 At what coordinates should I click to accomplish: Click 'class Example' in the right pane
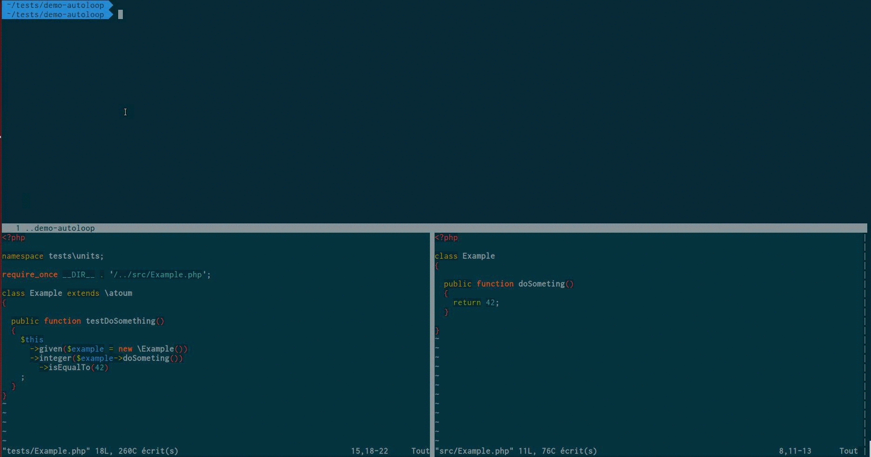[465, 256]
